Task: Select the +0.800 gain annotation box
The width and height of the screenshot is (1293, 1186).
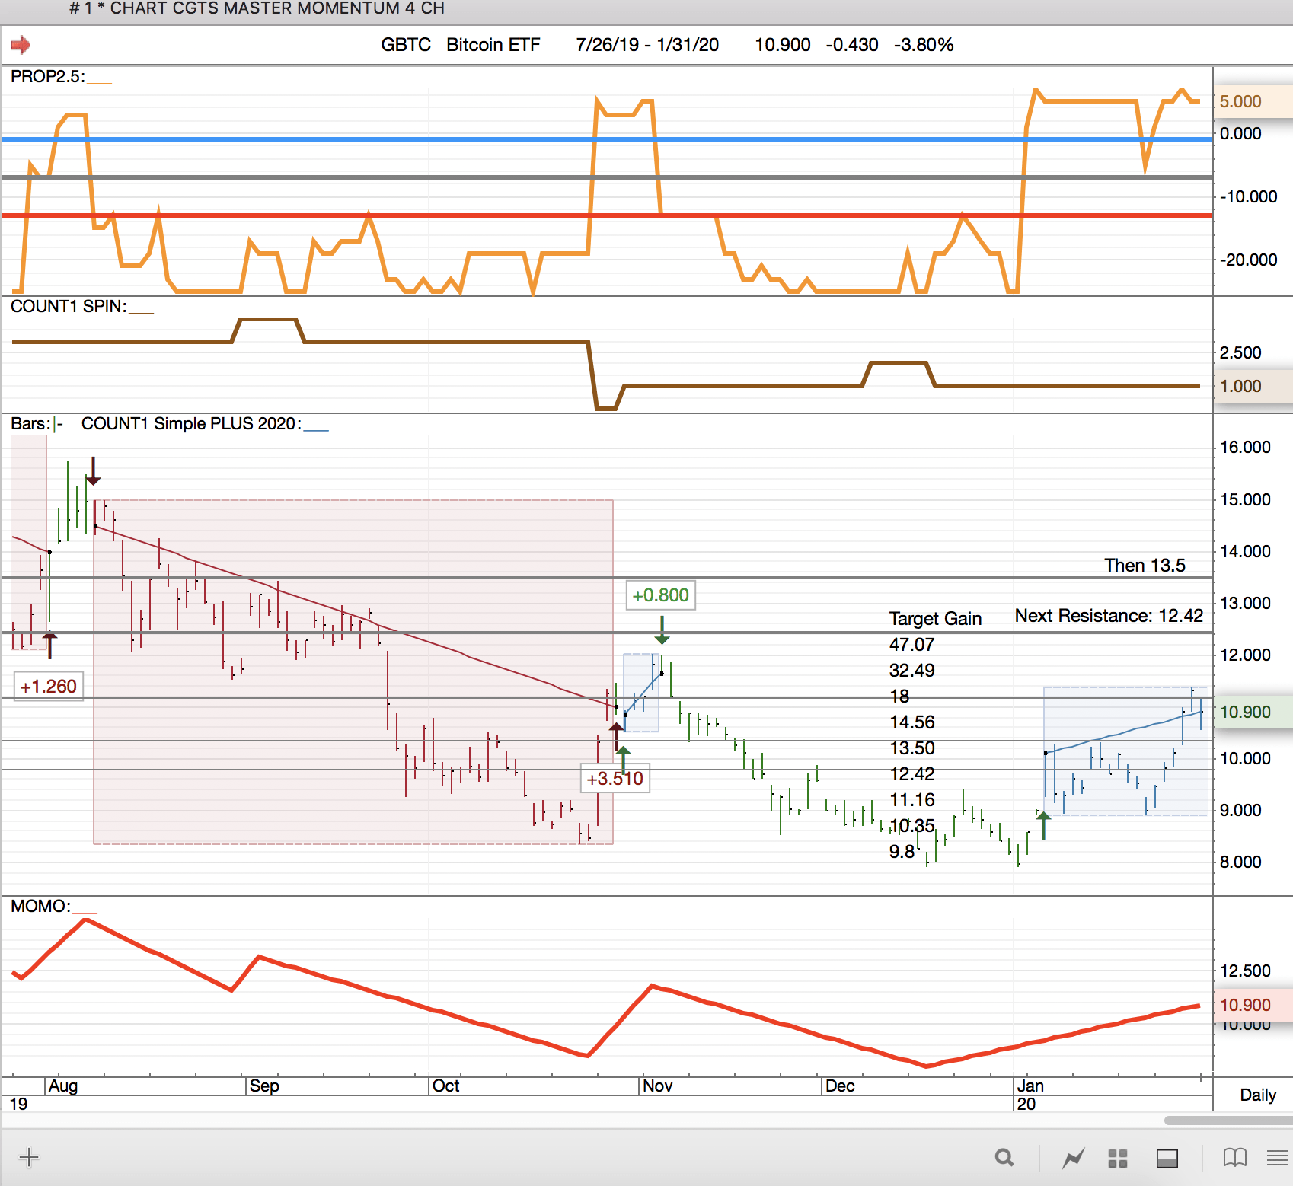Action: click(660, 595)
